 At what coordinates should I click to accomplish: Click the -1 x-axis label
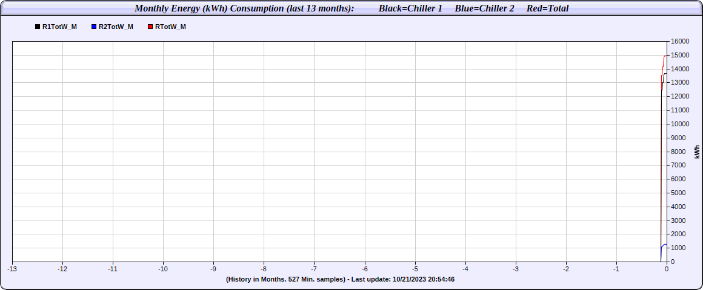point(616,268)
